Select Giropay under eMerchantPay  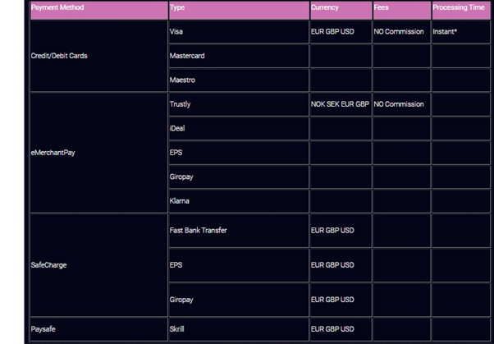pyautogui.click(x=239, y=177)
